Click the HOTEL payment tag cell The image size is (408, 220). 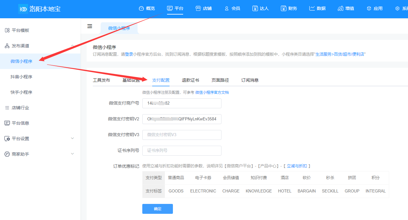point(285,191)
